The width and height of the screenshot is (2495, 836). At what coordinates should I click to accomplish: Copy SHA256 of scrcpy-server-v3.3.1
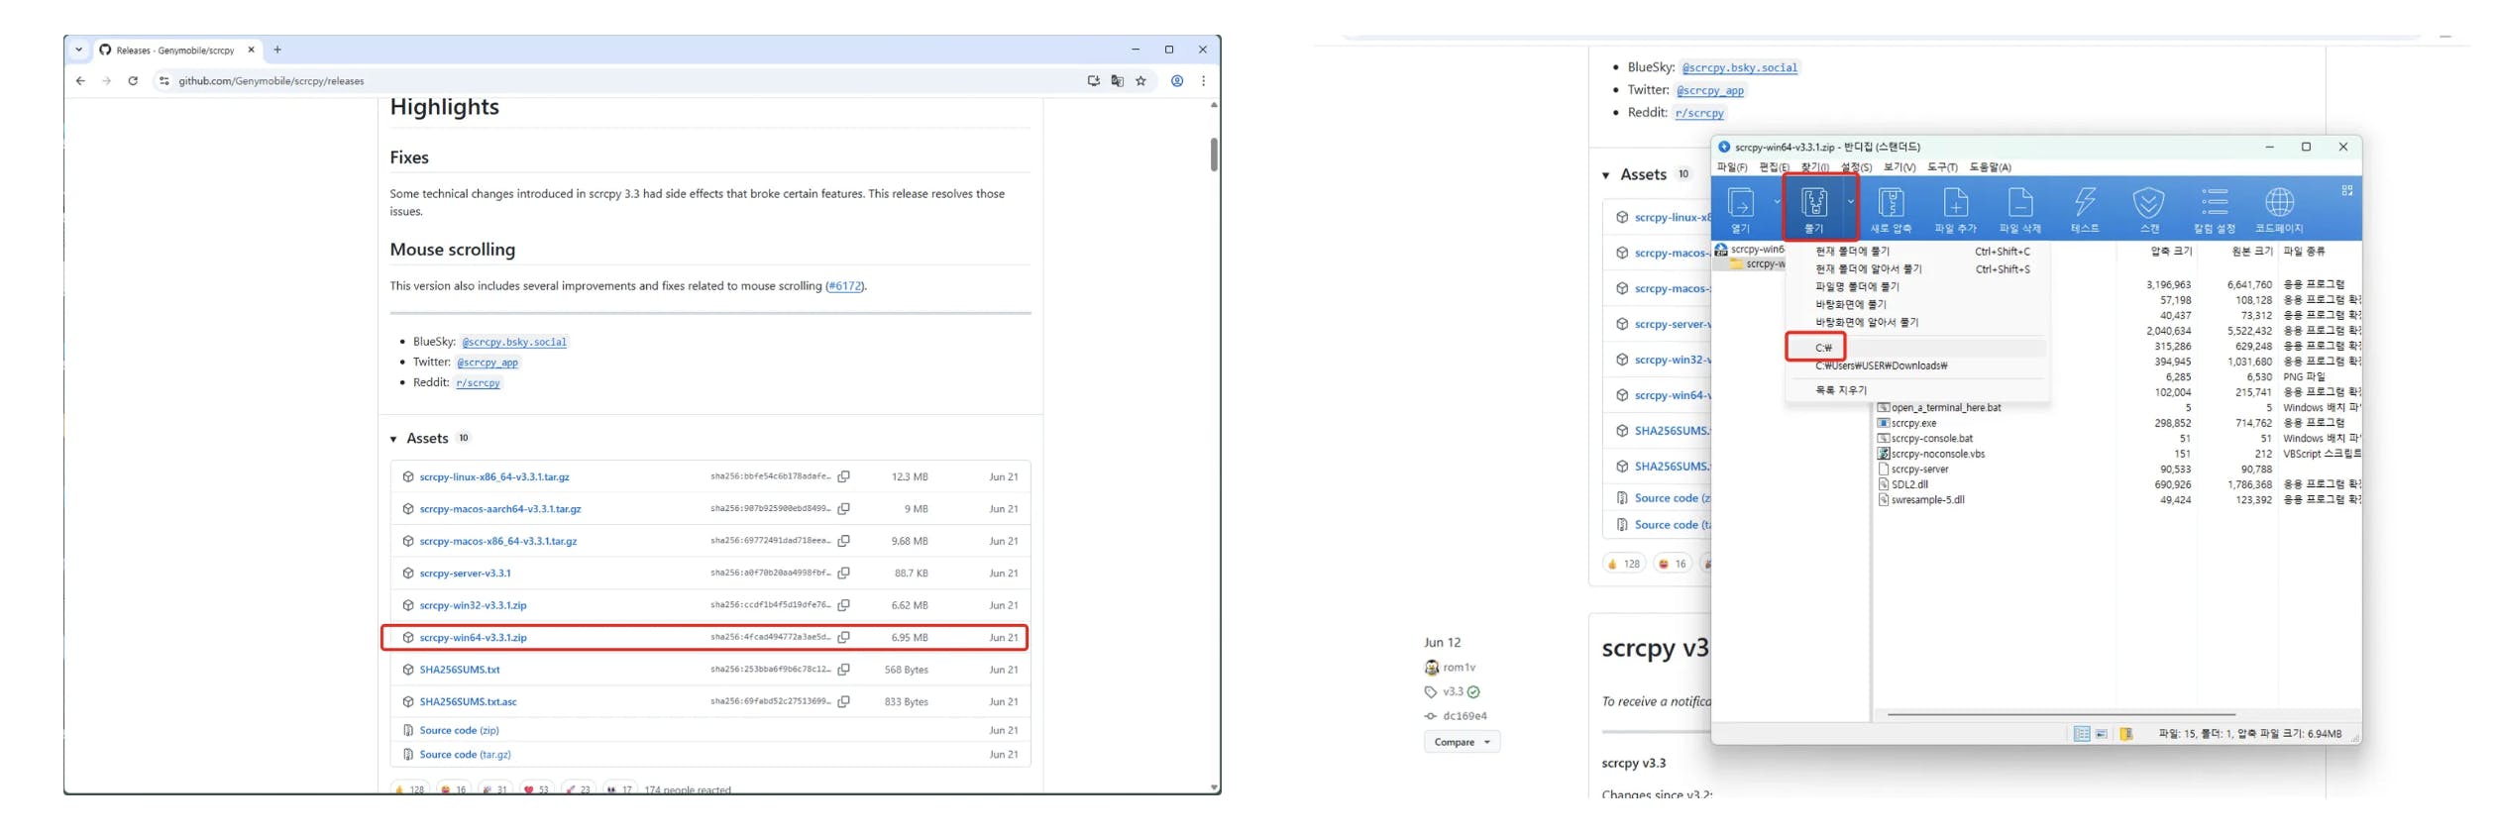(843, 573)
